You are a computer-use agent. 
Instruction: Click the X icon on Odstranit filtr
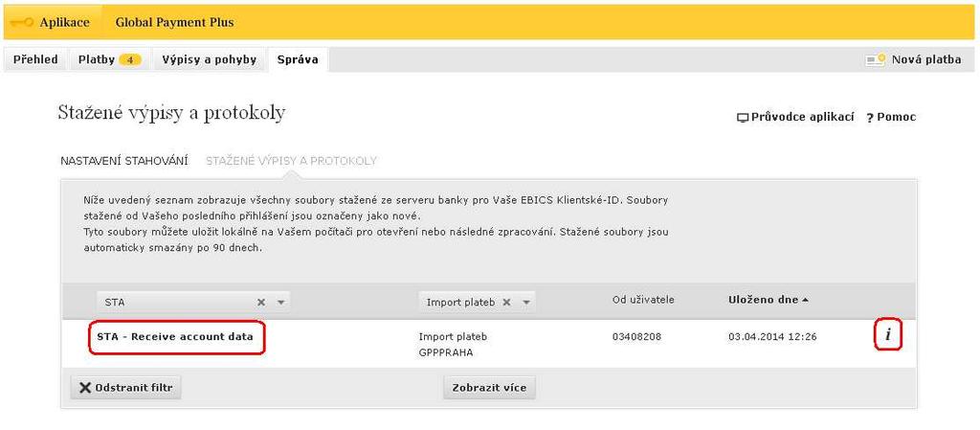click(x=85, y=388)
